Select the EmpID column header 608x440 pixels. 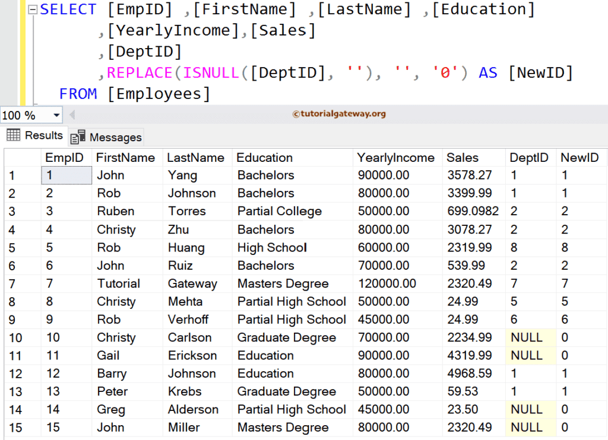point(66,158)
